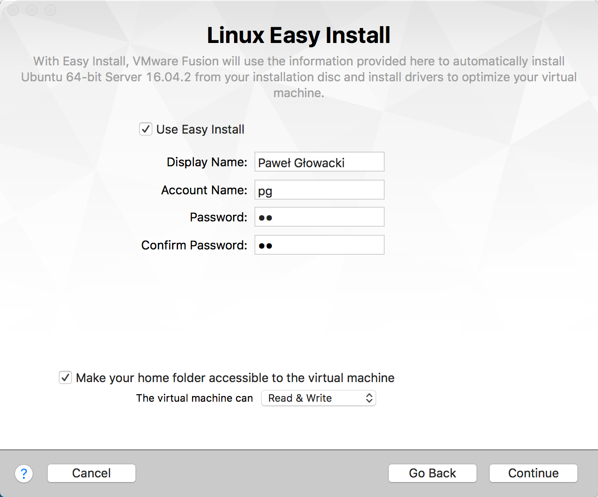
Task: Click the red close window button
Action: (14, 10)
